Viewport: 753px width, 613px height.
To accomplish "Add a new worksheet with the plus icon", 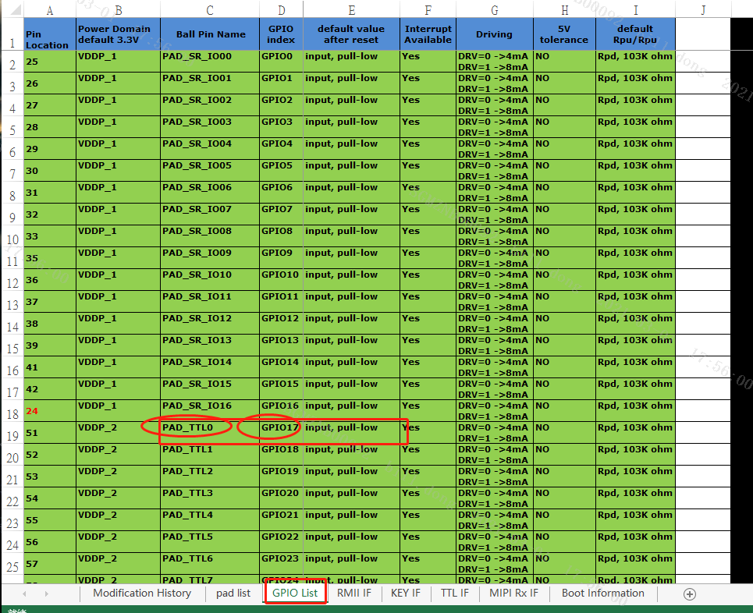I will 689,594.
